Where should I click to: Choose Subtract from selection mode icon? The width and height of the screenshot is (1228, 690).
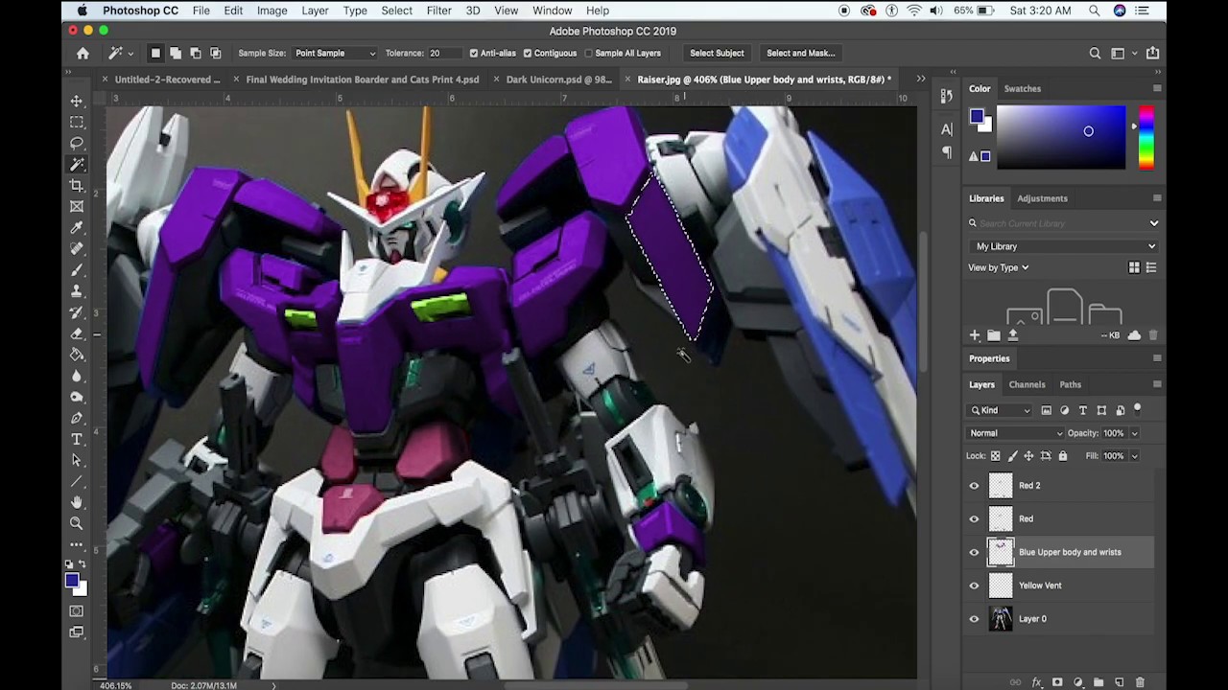[x=196, y=54]
